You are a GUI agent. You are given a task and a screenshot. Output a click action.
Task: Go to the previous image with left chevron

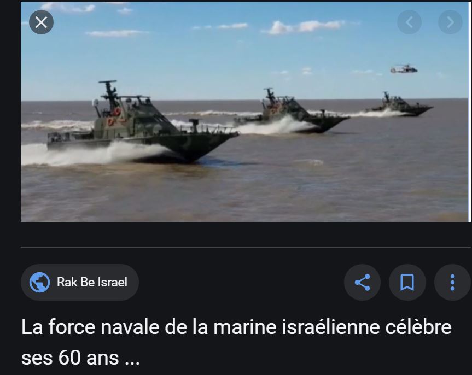tap(409, 22)
